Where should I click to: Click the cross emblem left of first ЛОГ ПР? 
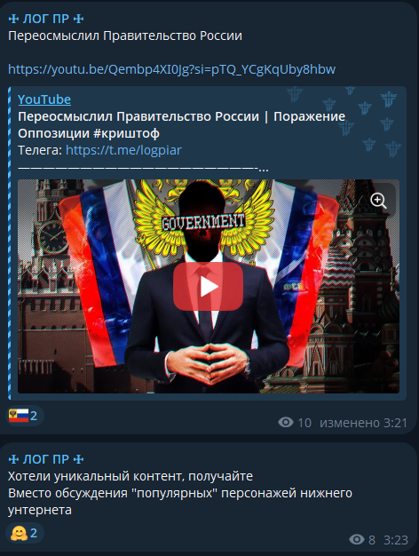(x=13, y=19)
